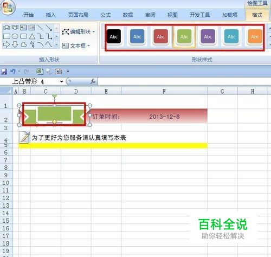Select the 格式 (Format) tab
Viewport: 271px width, 257px height.
257,15
